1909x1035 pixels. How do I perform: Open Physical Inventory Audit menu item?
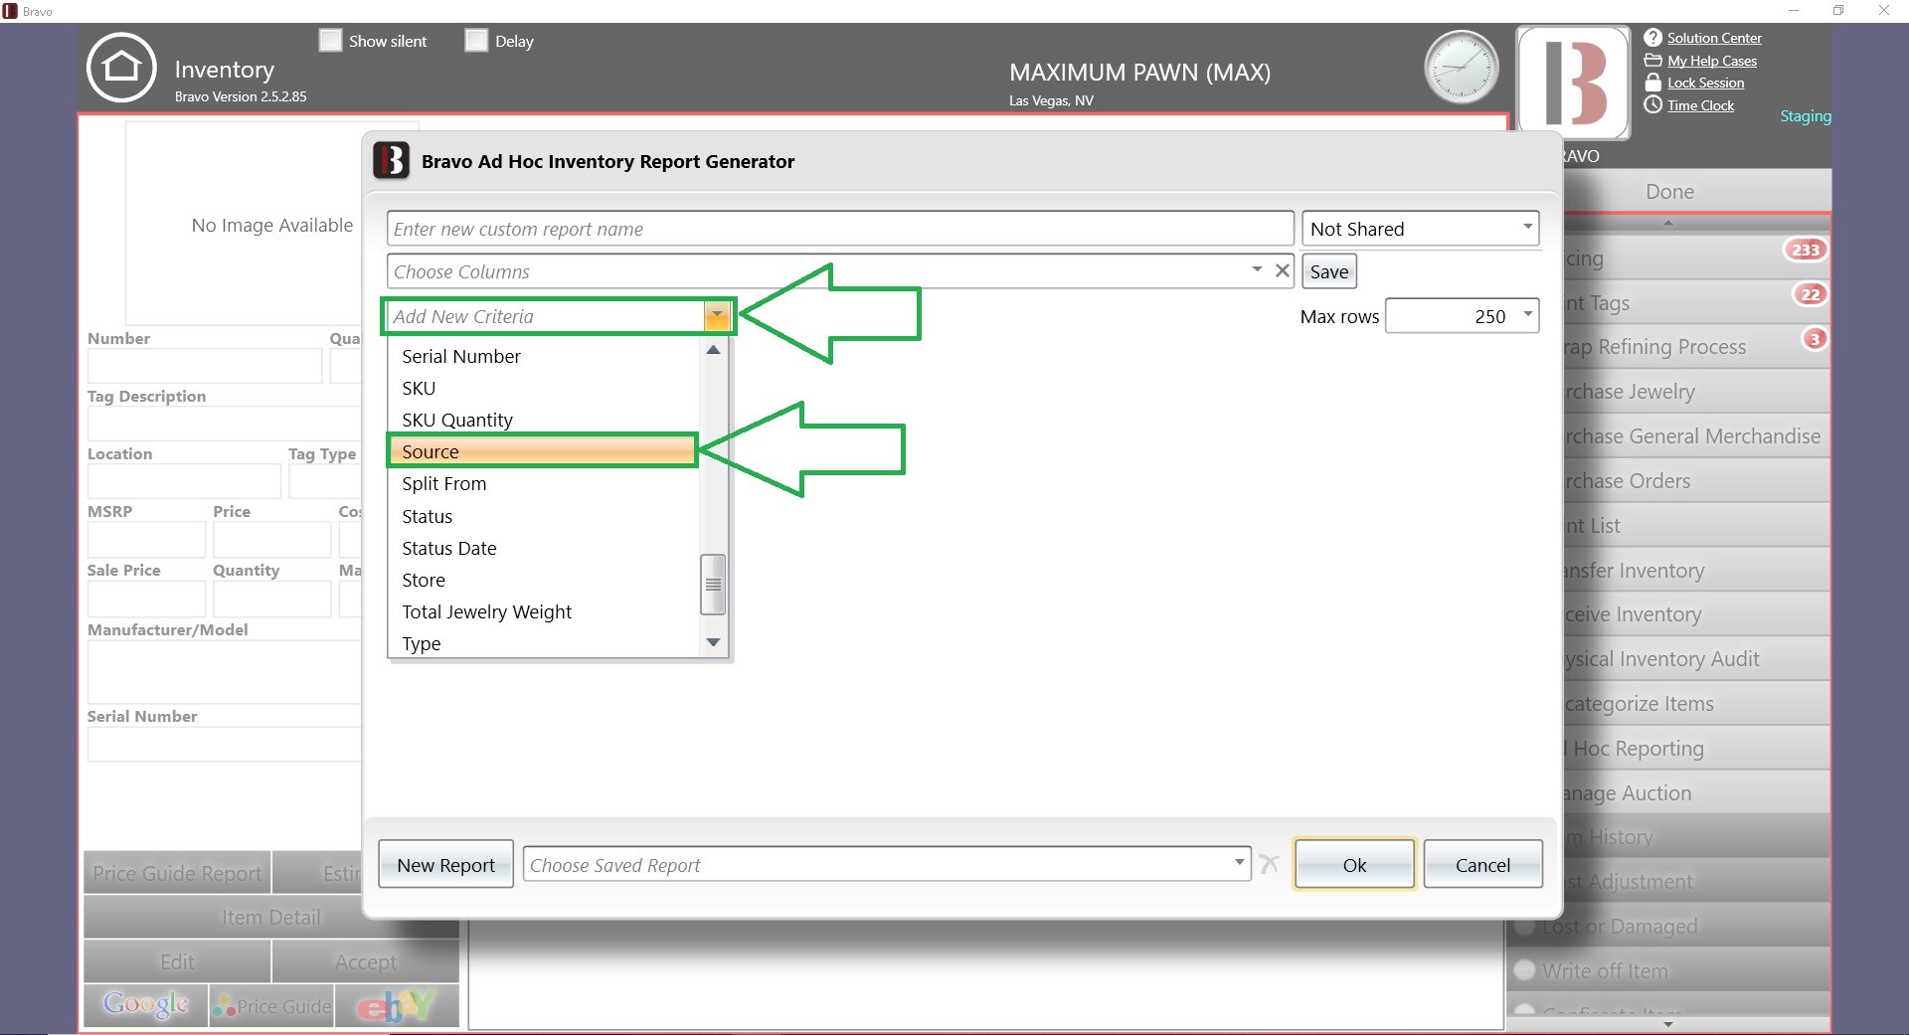point(1696,659)
